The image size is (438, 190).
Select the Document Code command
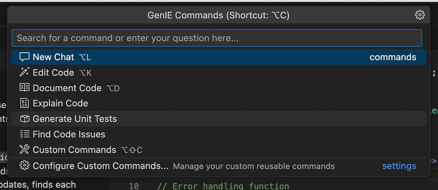pyautogui.click(x=68, y=88)
